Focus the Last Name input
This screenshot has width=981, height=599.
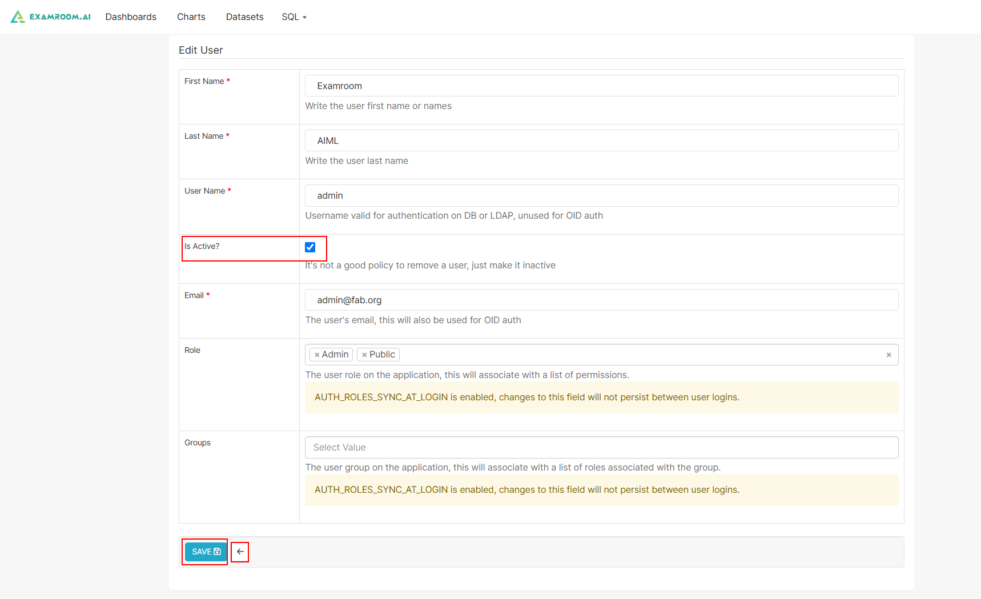coord(601,140)
